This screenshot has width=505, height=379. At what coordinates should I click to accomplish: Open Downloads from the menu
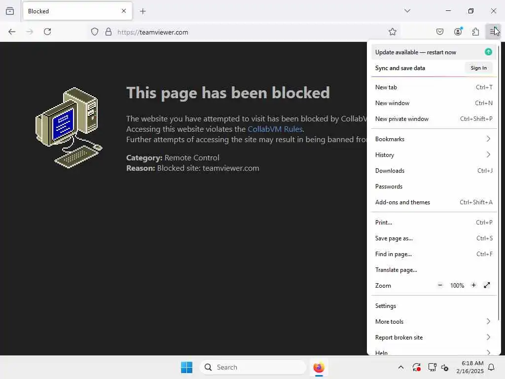pyautogui.click(x=433, y=170)
